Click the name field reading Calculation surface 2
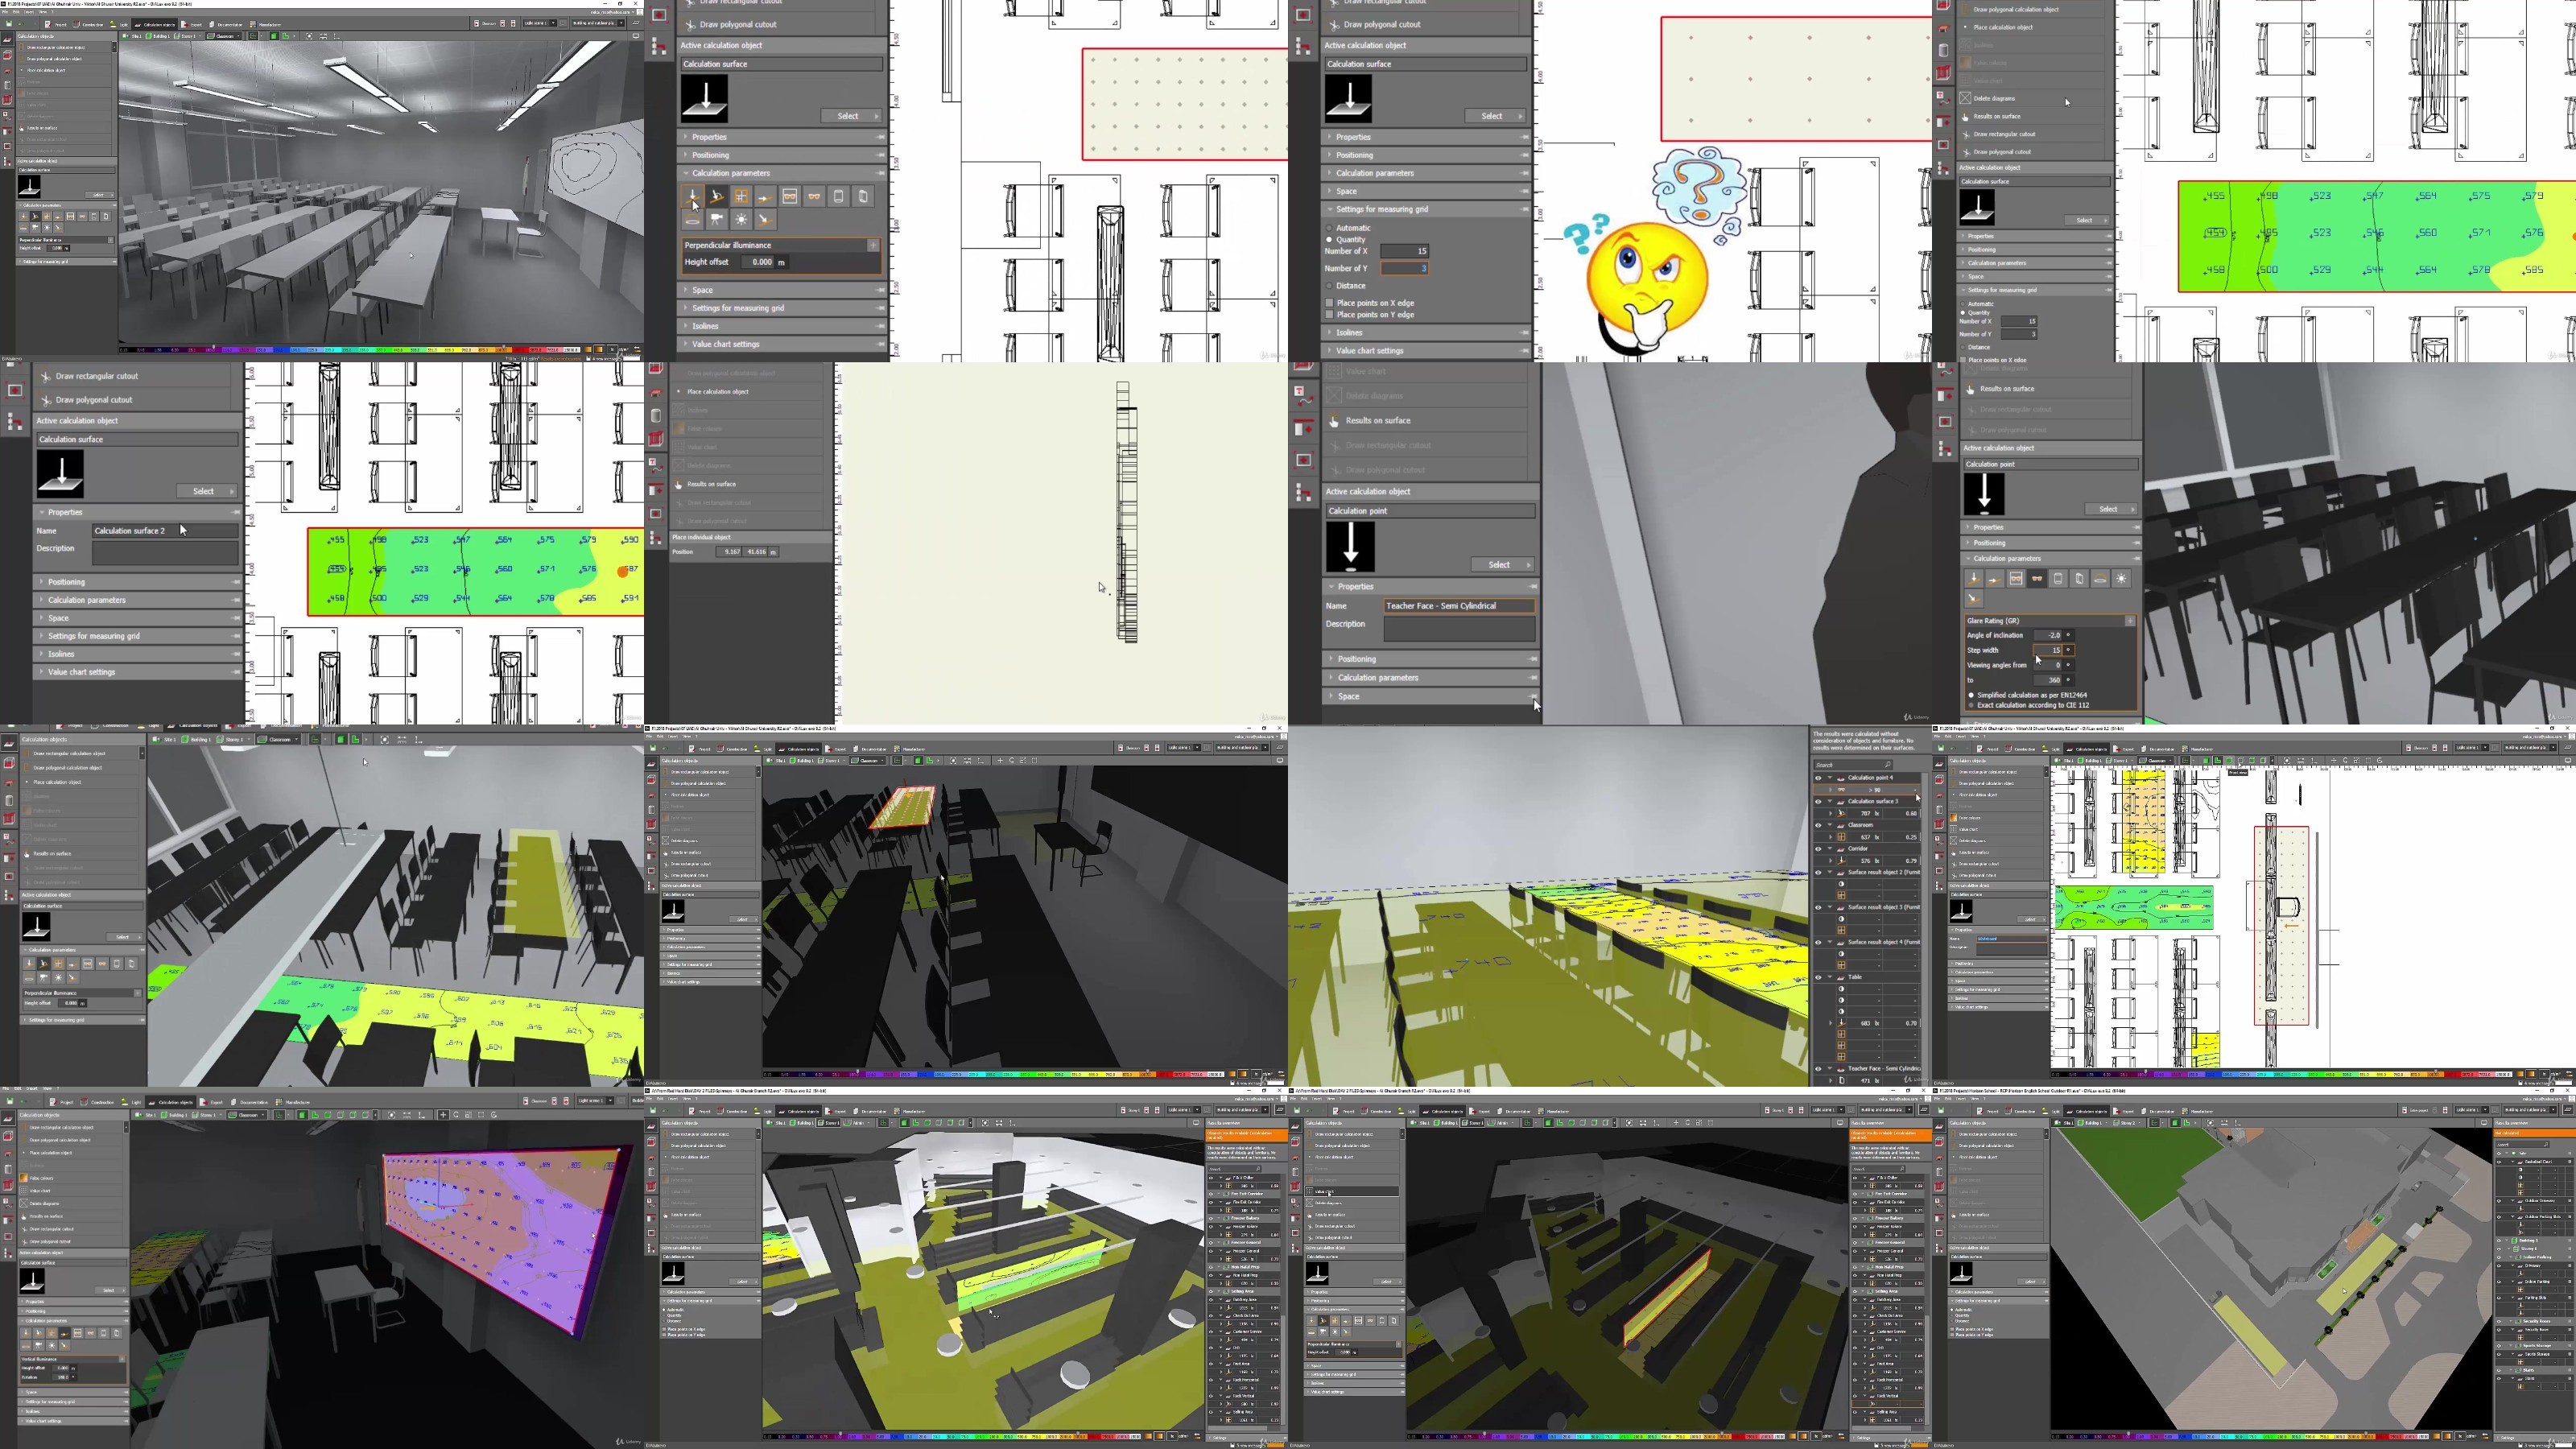 click(165, 531)
